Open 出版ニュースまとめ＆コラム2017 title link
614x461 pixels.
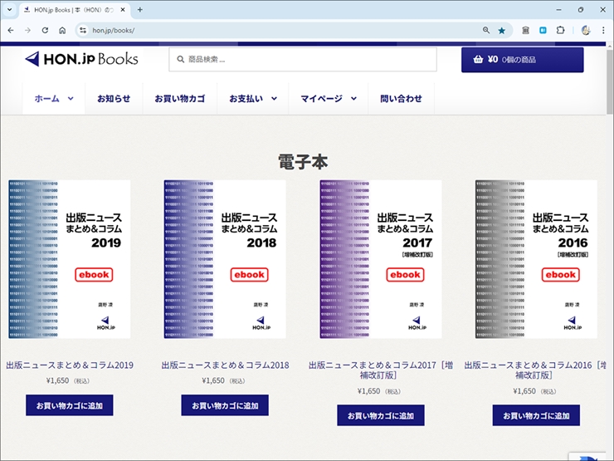381,370
